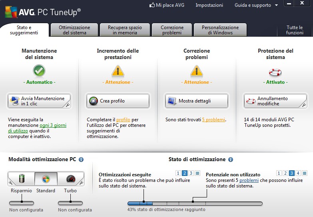This screenshot has width=313, height=217.
Task: Click the Annullamento modifiche button
Action: coord(275,101)
